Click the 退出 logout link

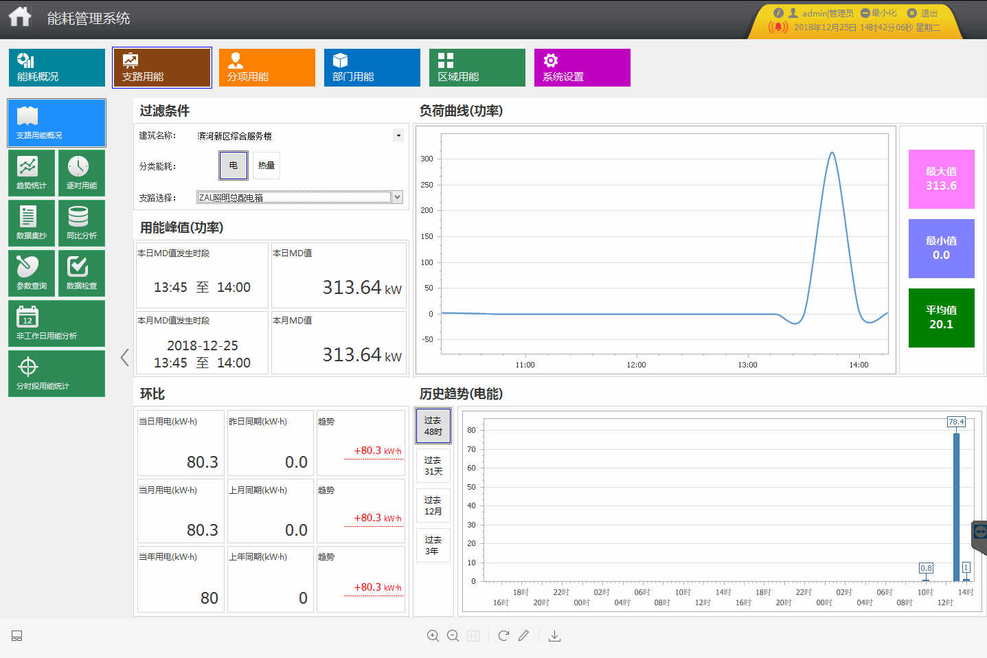[922, 13]
